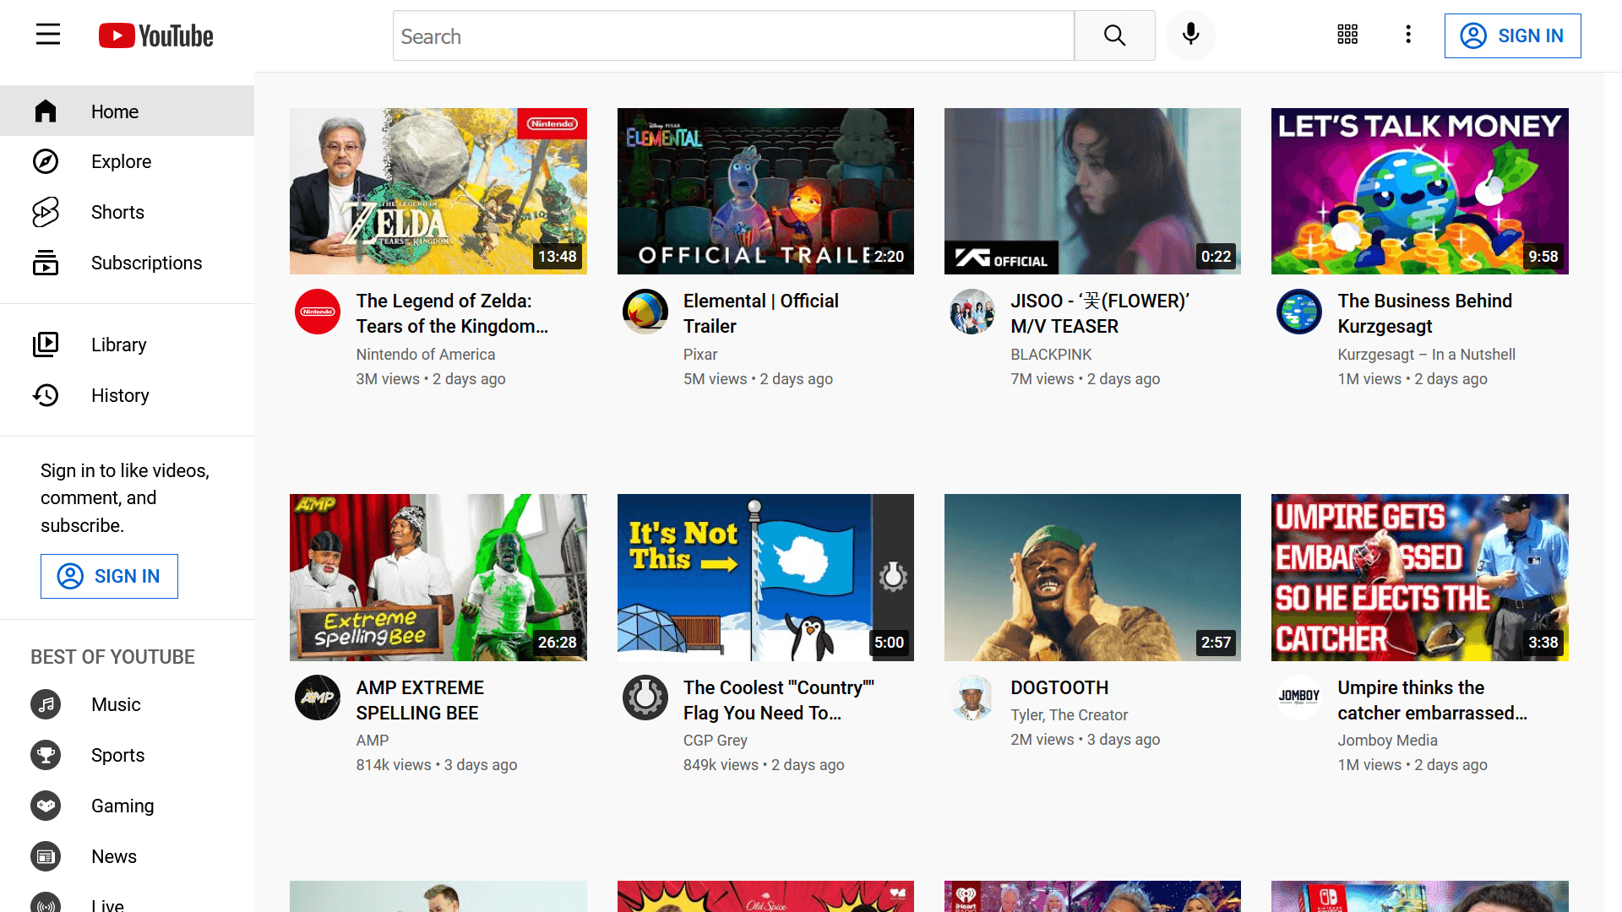Screen dimensions: 1622x912
Task: Select Explore in the sidebar
Action: 127,161
